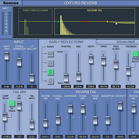The height and width of the screenshot is (139, 139).
Task: Click the yellow EQ node on graph
Action: click(116, 24)
